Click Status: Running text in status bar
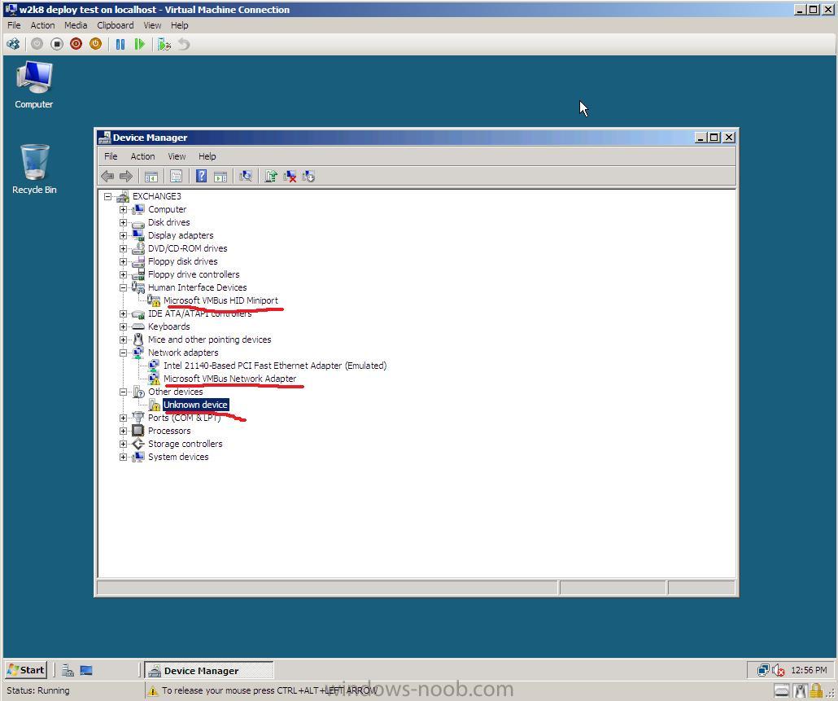 38,690
